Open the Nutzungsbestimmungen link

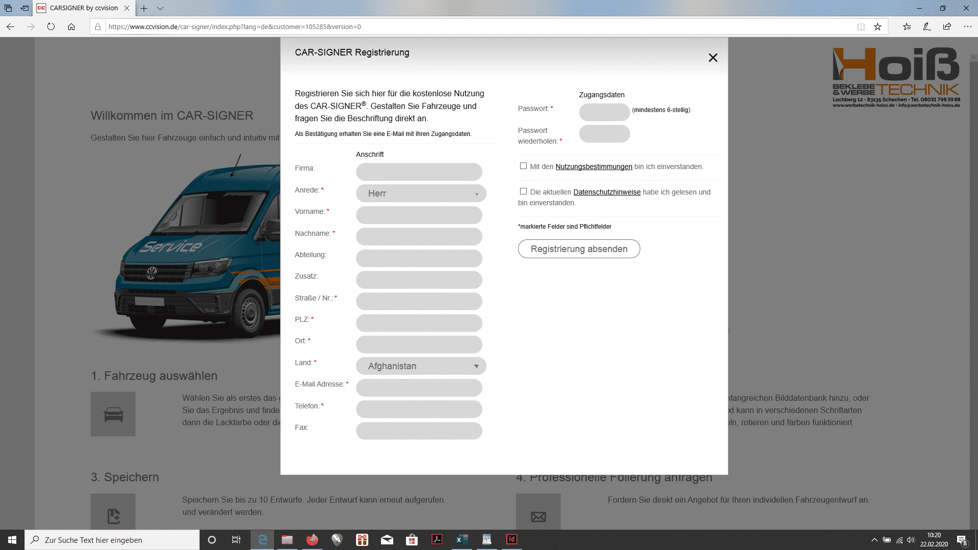point(593,167)
